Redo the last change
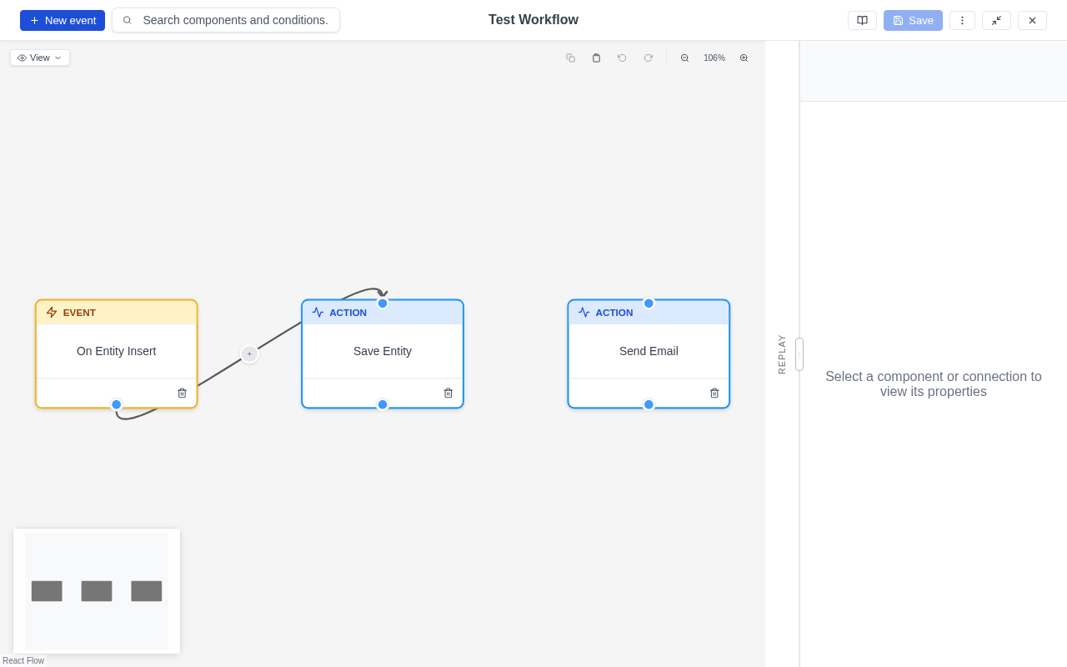Screen dimensions: 1067x667 coord(649,58)
